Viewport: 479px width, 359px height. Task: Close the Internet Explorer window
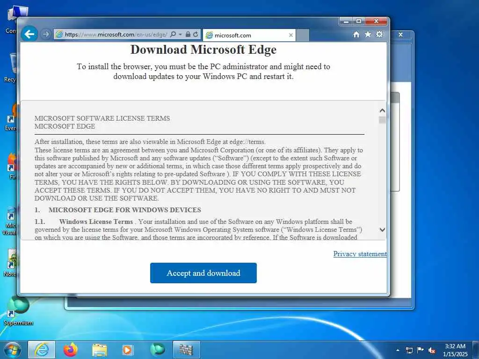[x=377, y=22]
